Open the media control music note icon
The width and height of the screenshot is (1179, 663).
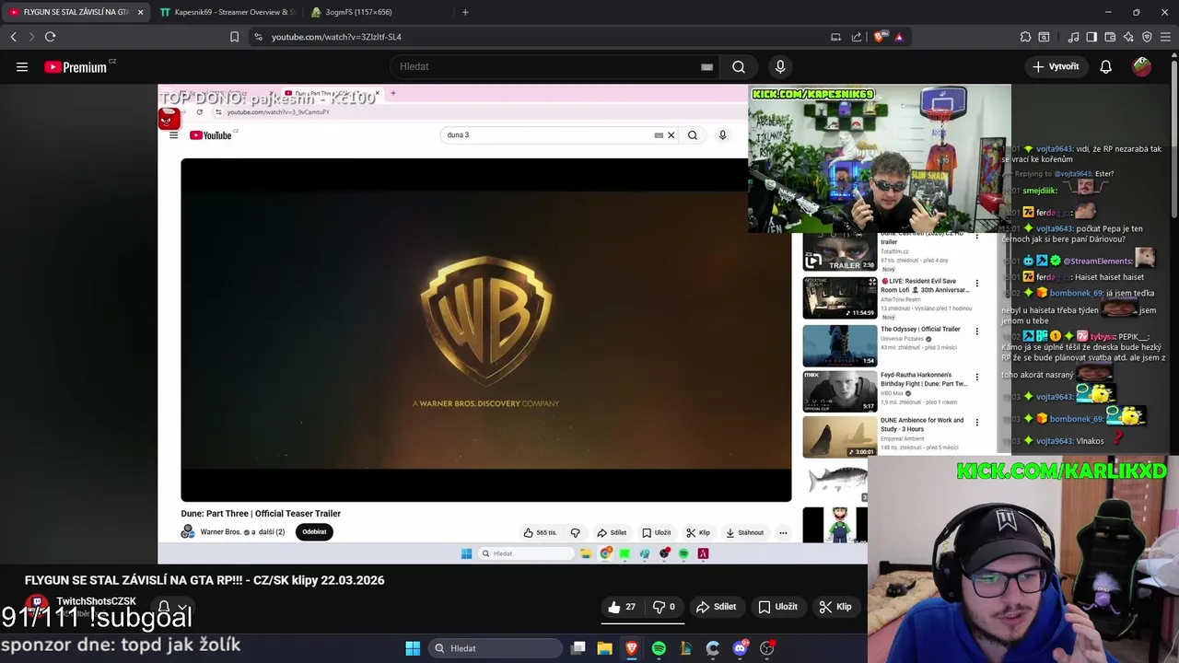pos(1073,37)
